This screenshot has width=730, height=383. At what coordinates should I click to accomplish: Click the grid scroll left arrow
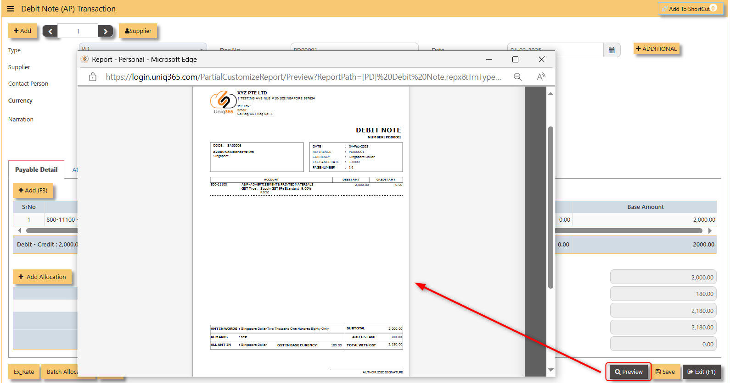pyautogui.click(x=19, y=230)
